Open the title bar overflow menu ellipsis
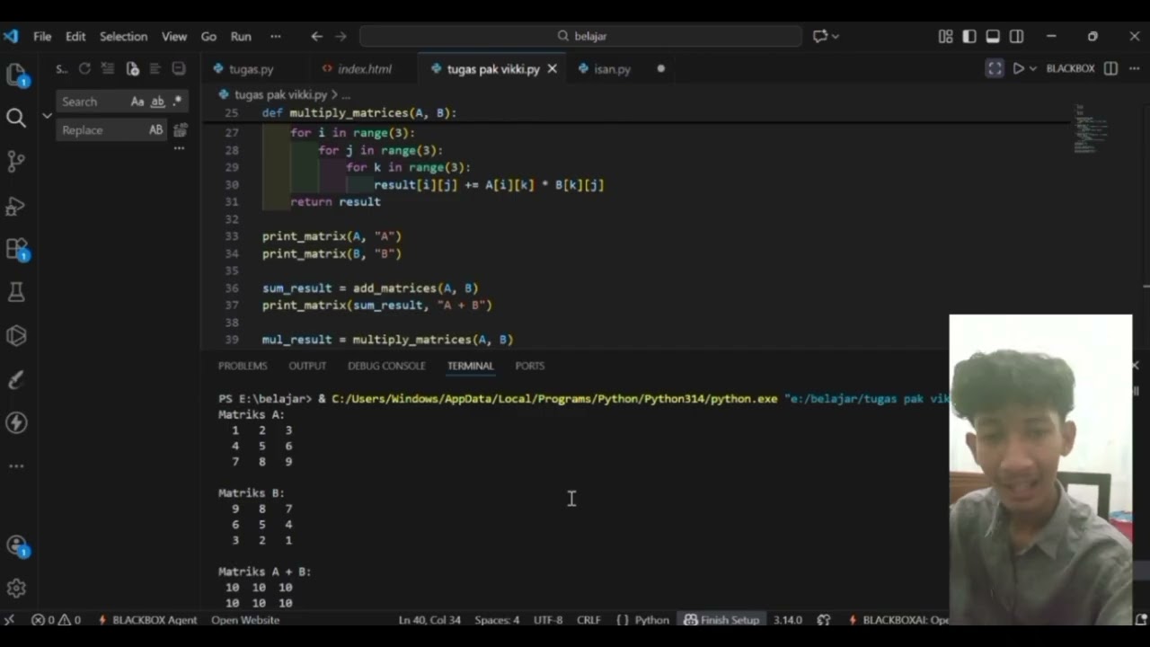Screen dimensions: 1150x647 click(x=275, y=36)
